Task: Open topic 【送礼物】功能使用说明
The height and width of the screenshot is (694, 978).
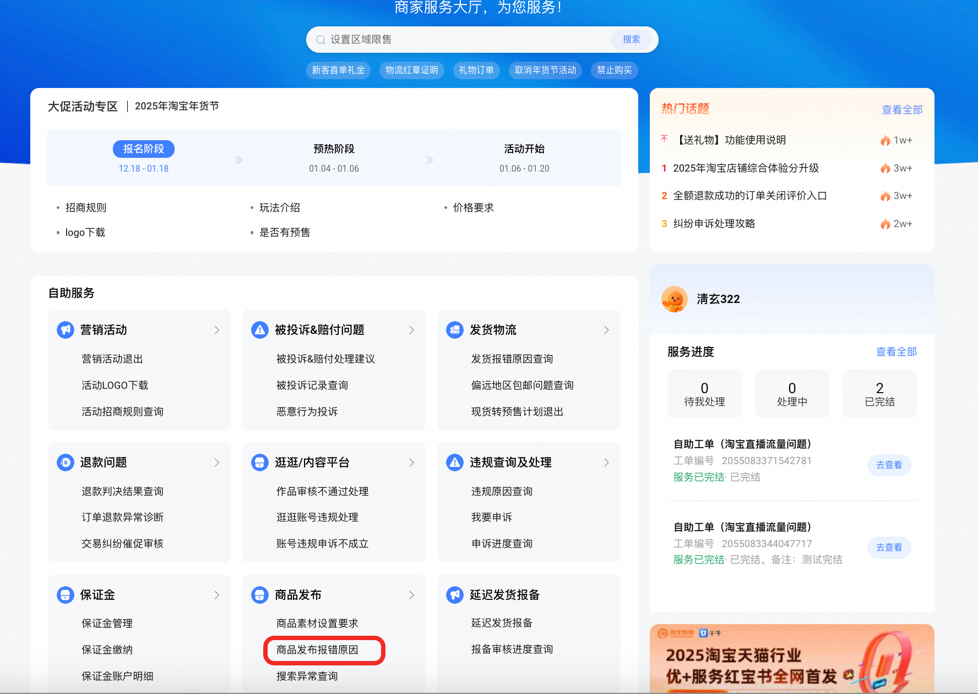Action: tap(730, 140)
